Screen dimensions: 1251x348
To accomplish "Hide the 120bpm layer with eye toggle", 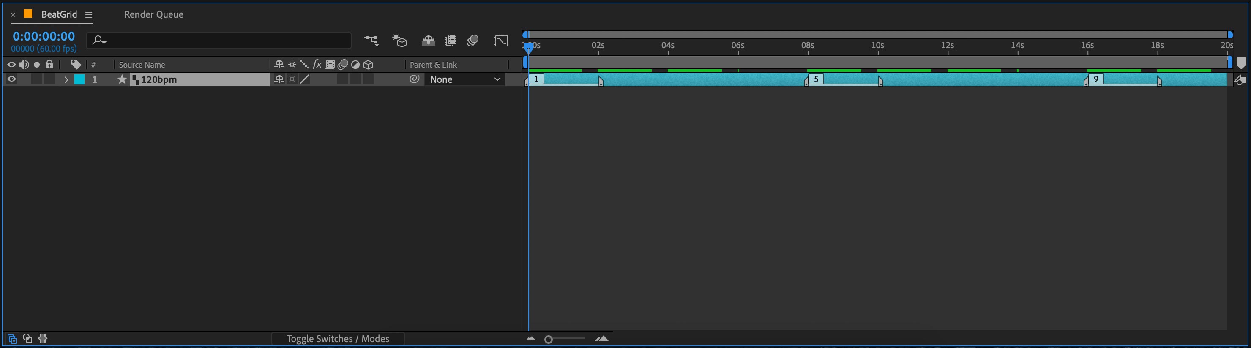I will pyautogui.click(x=11, y=79).
